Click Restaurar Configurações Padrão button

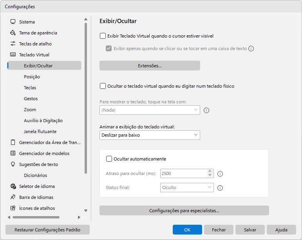click(x=47, y=230)
